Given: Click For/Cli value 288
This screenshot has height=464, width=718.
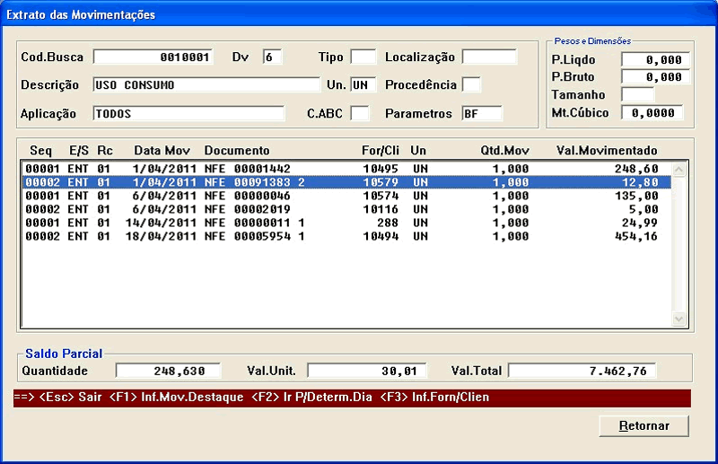Looking at the screenshot, I should [x=388, y=223].
